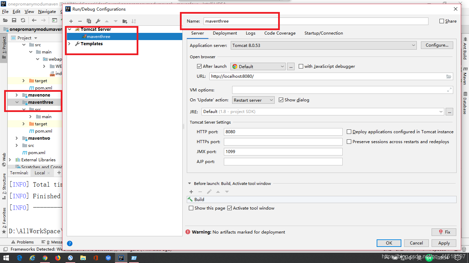Screen dimensions: 469x263
Task: Launch Chrome from the Windows taskbar
Action: 45,258
